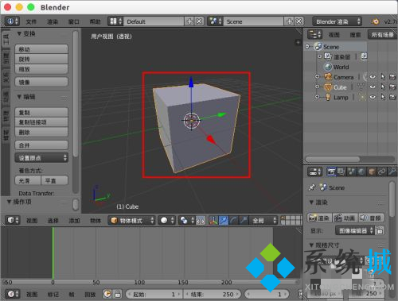The image size is (398, 301).
Task: Open viewport shading sphere selector
Action: click(x=167, y=220)
